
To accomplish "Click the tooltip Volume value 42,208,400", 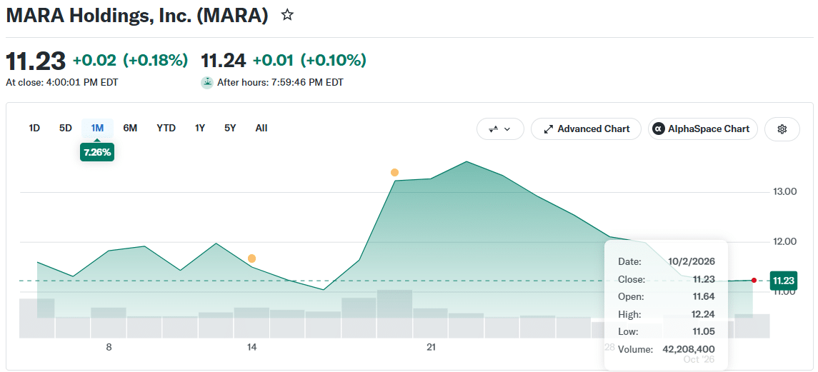I will pos(689,349).
